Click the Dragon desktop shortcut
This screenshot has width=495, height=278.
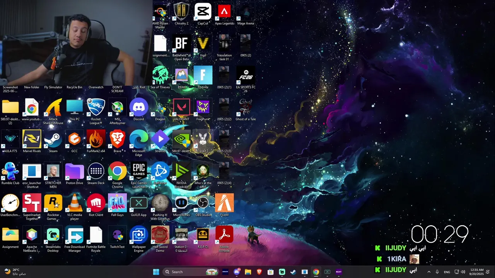(160, 108)
